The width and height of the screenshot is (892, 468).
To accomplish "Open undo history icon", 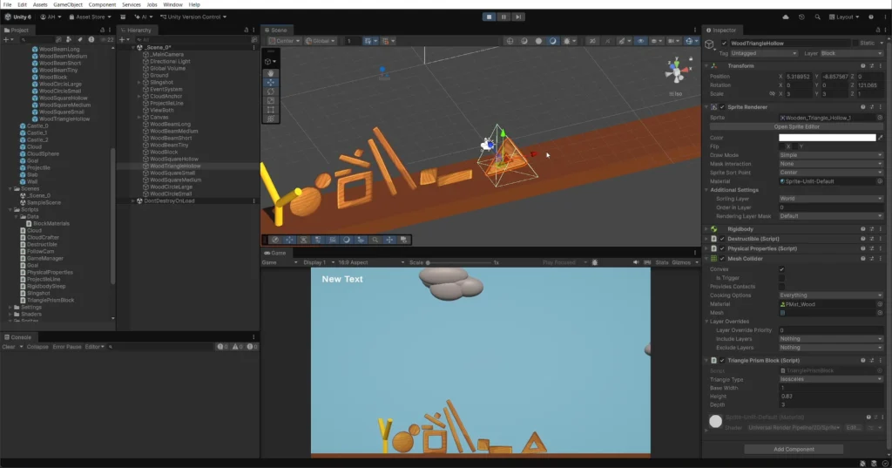I will (x=801, y=17).
